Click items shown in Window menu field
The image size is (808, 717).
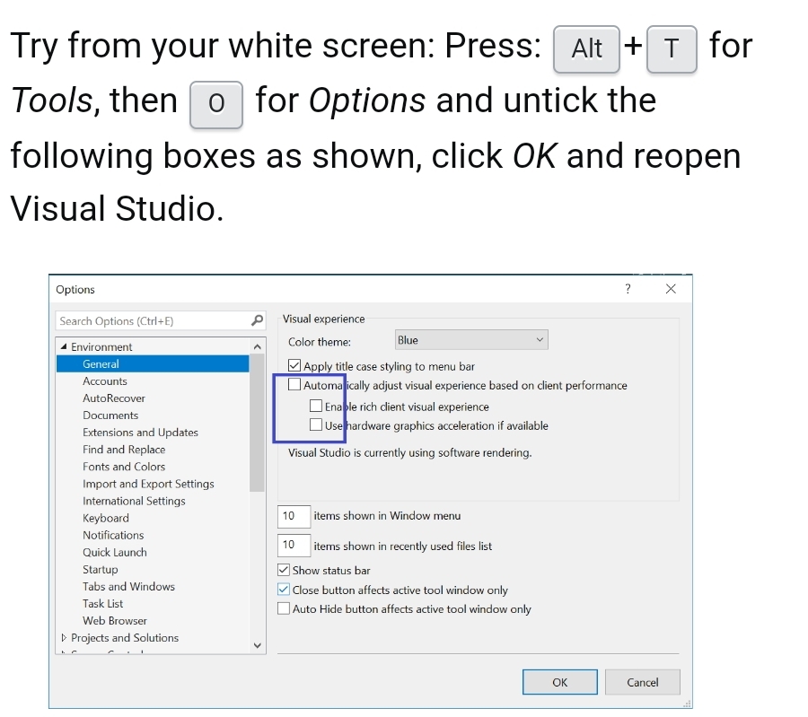coord(294,516)
